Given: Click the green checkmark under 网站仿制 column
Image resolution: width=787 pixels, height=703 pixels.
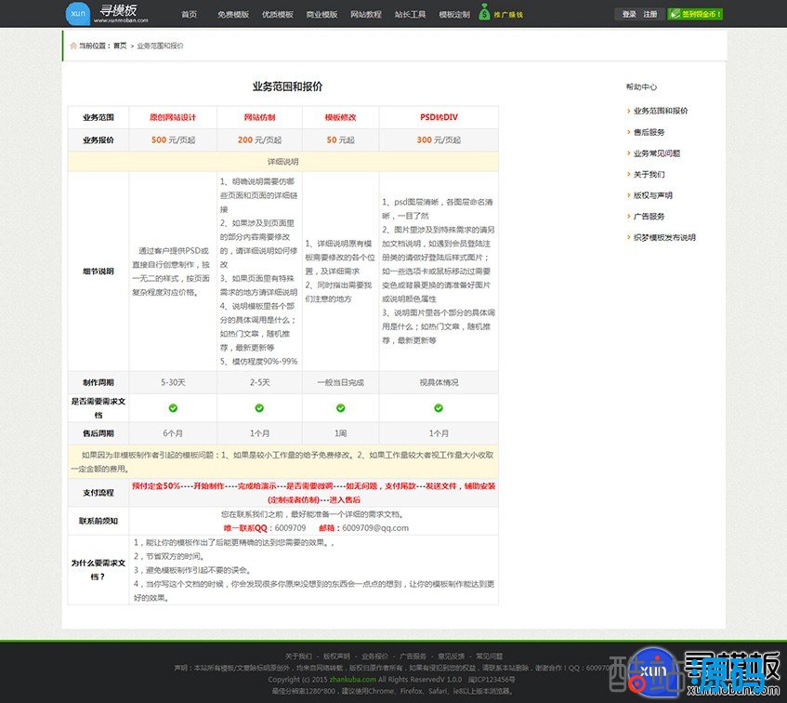Looking at the screenshot, I should 259,407.
